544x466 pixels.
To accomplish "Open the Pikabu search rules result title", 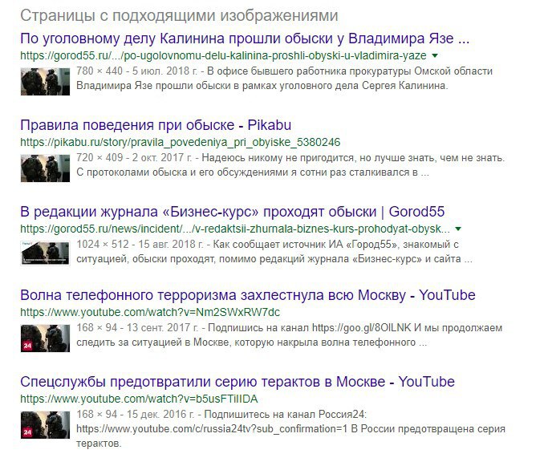I will click(156, 125).
